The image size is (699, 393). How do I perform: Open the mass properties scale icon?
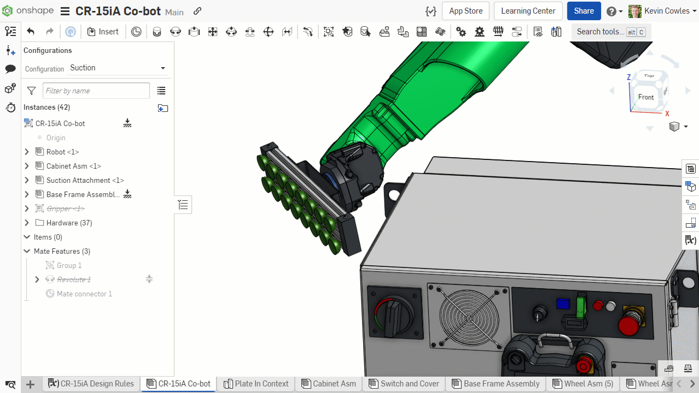(688, 369)
